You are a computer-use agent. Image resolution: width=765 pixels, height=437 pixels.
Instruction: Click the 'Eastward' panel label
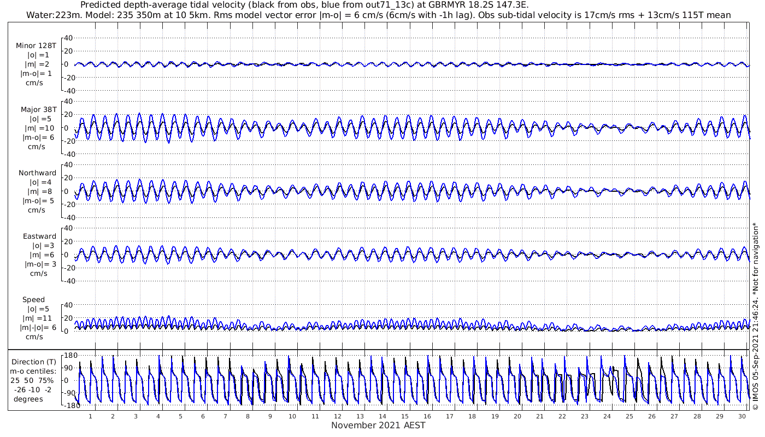click(39, 236)
